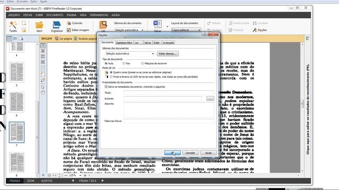This screenshot has height=190, width=339.
Task: Click the zoom out minus icon
Action: [66, 176]
